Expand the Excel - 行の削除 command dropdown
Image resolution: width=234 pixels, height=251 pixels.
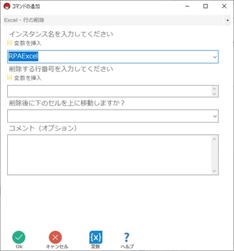click(x=228, y=20)
